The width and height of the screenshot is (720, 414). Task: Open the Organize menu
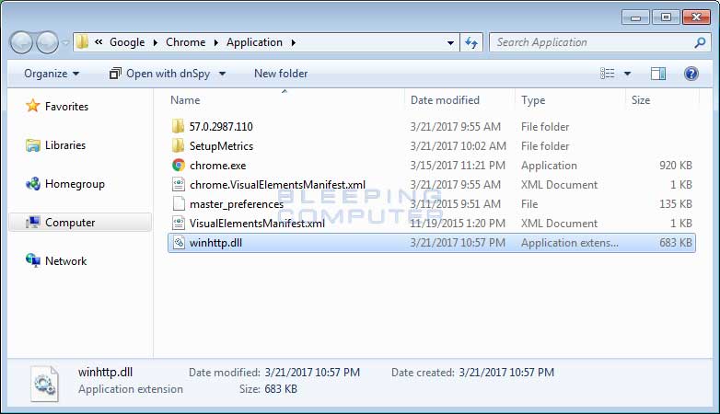pyautogui.click(x=52, y=74)
